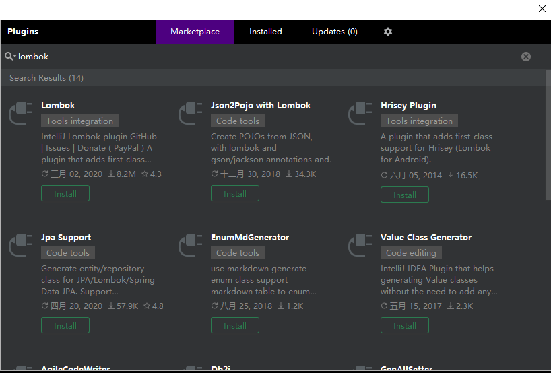Click Code tools tag under EnumMdGenerator
551x373 pixels.
pos(238,253)
